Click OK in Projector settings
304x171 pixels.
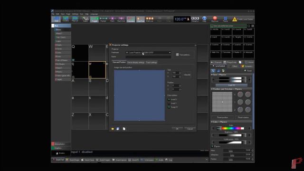pos(177,129)
